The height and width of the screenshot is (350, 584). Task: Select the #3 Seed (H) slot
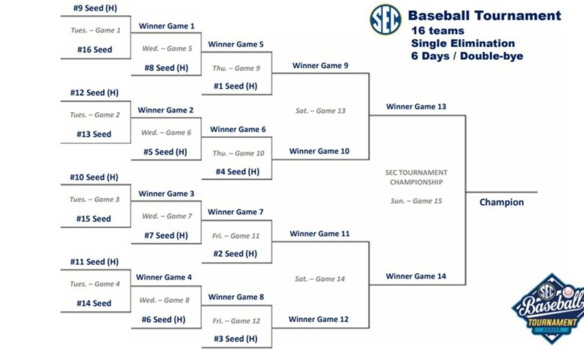235,339
